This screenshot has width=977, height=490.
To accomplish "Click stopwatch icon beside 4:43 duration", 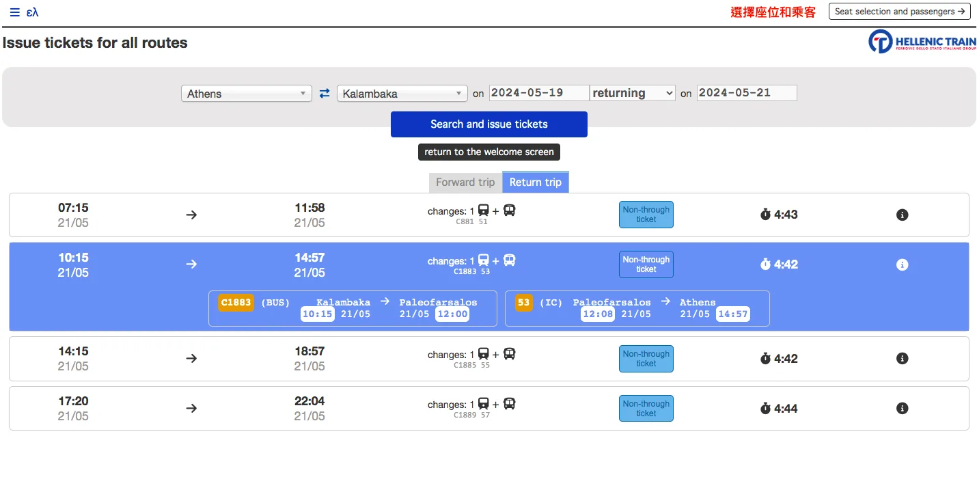I will pos(765,215).
